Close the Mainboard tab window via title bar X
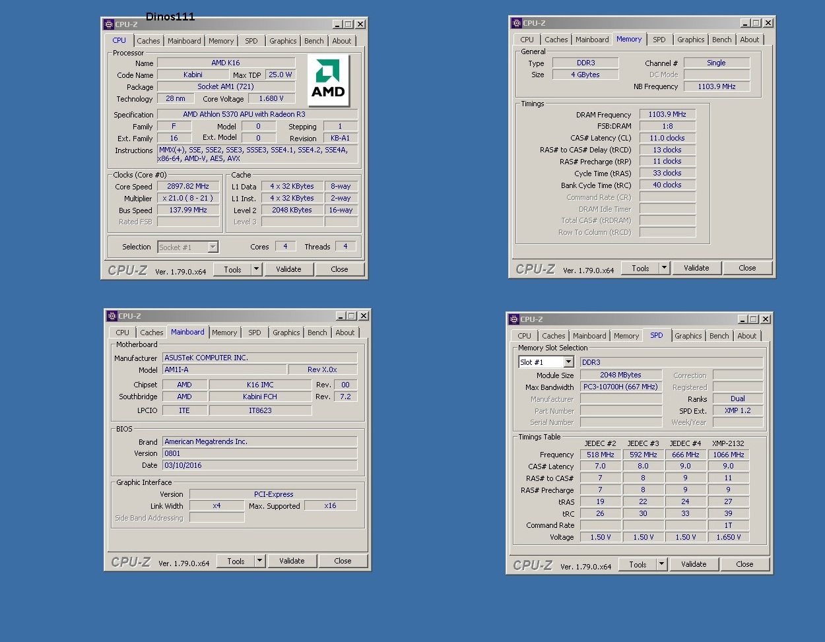Image resolution: width=825 pixels, height=642 pixels. coord(364,316)
